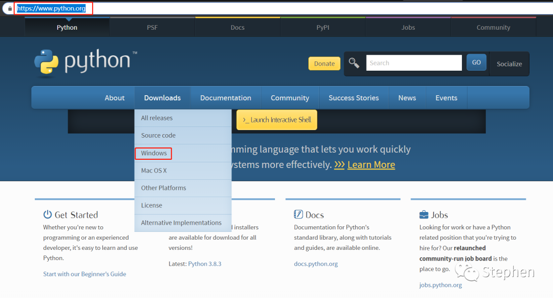The image size is (553, 298).
Task: Click the GO search button
Action: click(477, 62)
